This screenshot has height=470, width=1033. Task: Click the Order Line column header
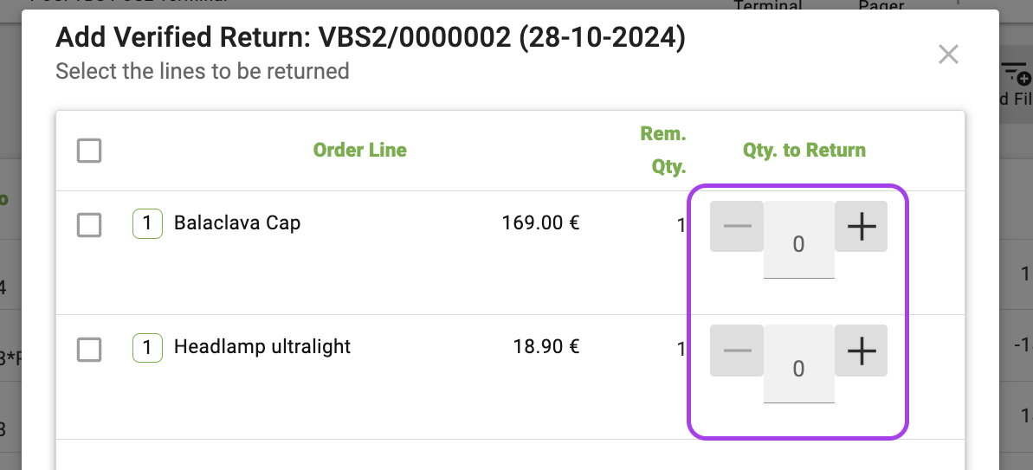tap(359, 150)
